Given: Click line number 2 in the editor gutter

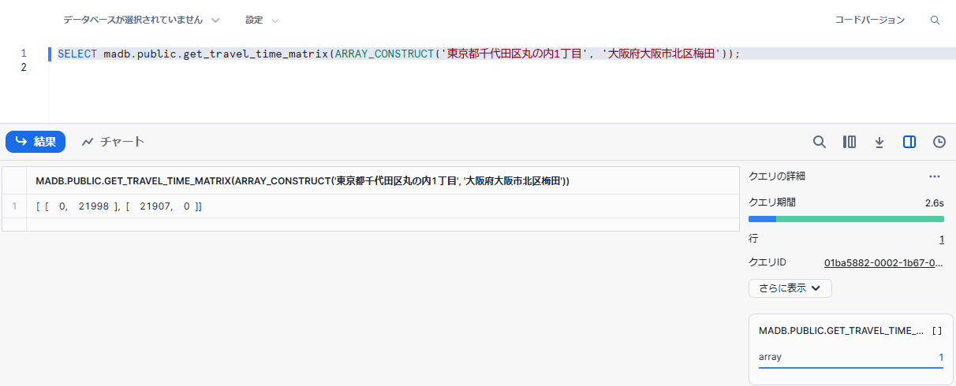Looking at the screenshot, I should coord(24,68).
